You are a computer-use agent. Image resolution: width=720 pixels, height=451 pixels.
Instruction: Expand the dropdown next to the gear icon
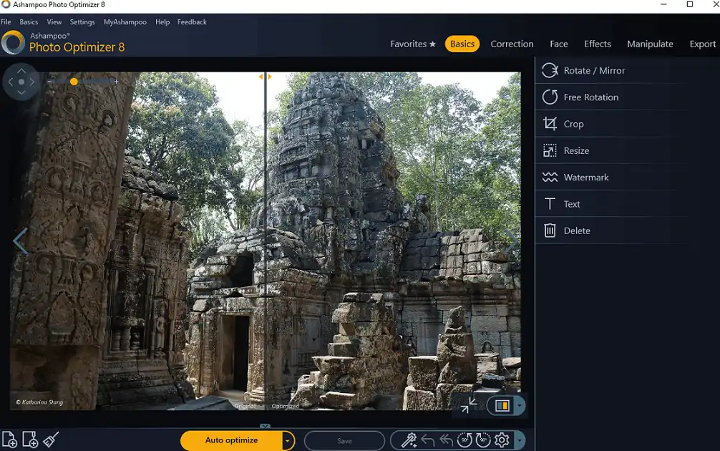tap(519, 440)
